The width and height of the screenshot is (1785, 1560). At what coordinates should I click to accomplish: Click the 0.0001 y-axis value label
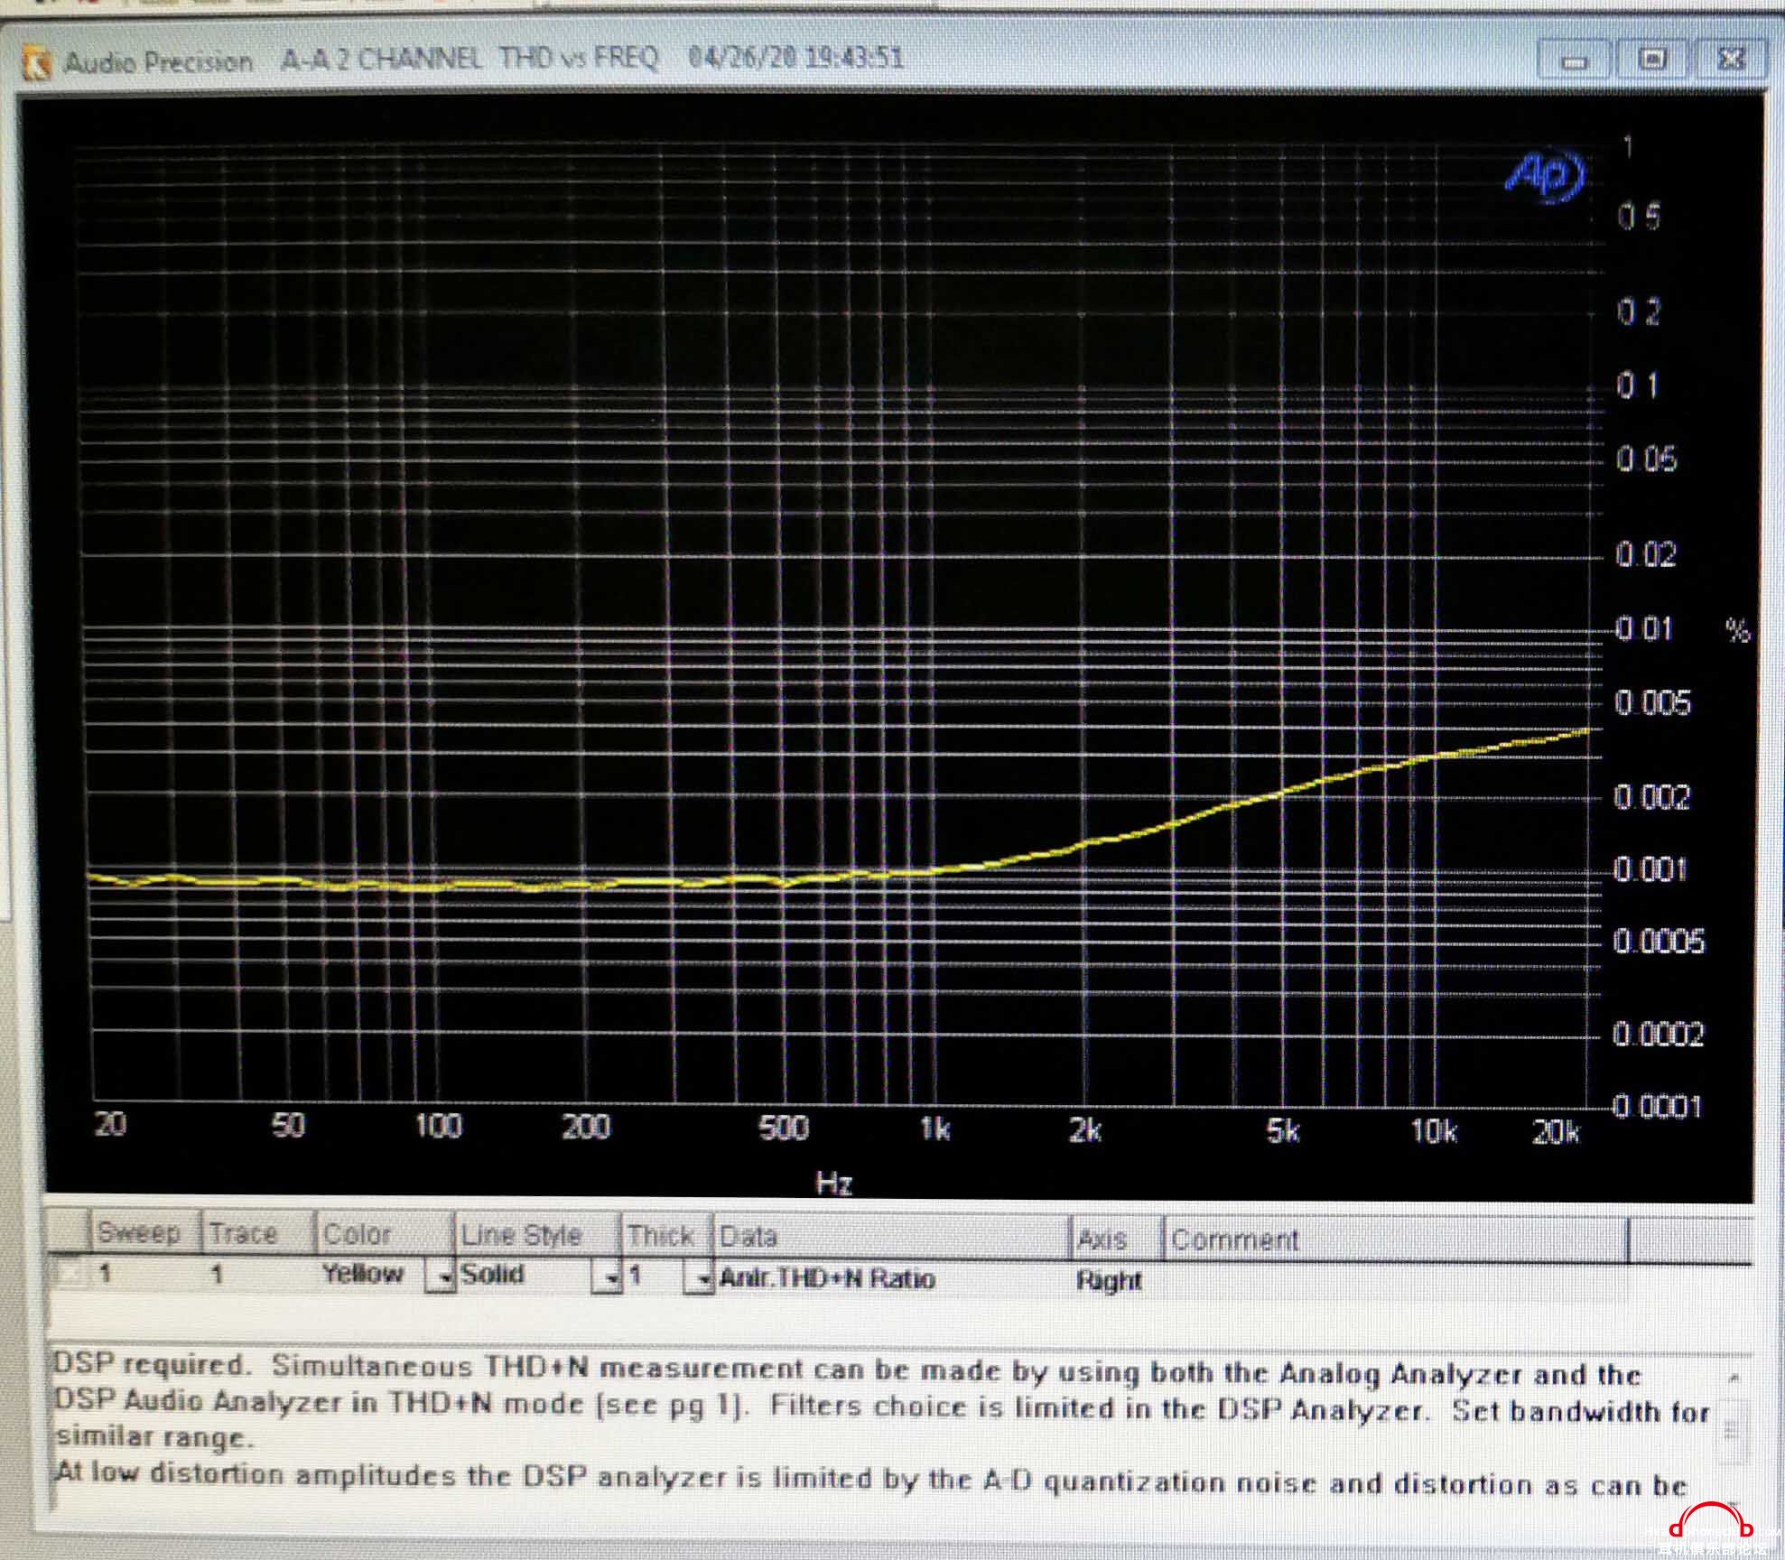[1656, 1107]
